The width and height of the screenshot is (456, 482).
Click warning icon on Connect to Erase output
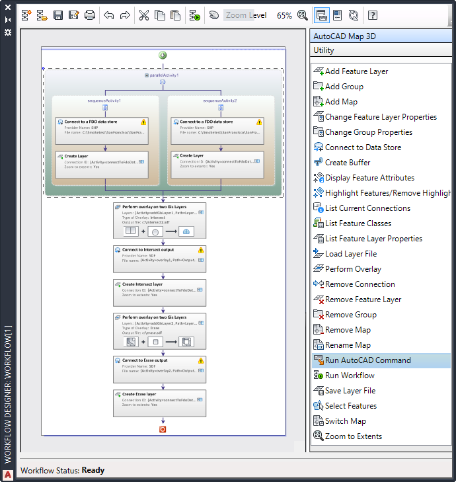tap(201, 360)
